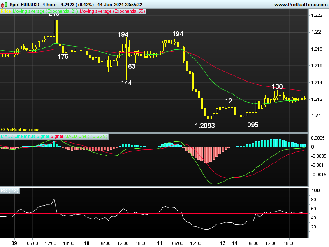
Task: Click the 095 price annotation
Action: pos(253,125)
